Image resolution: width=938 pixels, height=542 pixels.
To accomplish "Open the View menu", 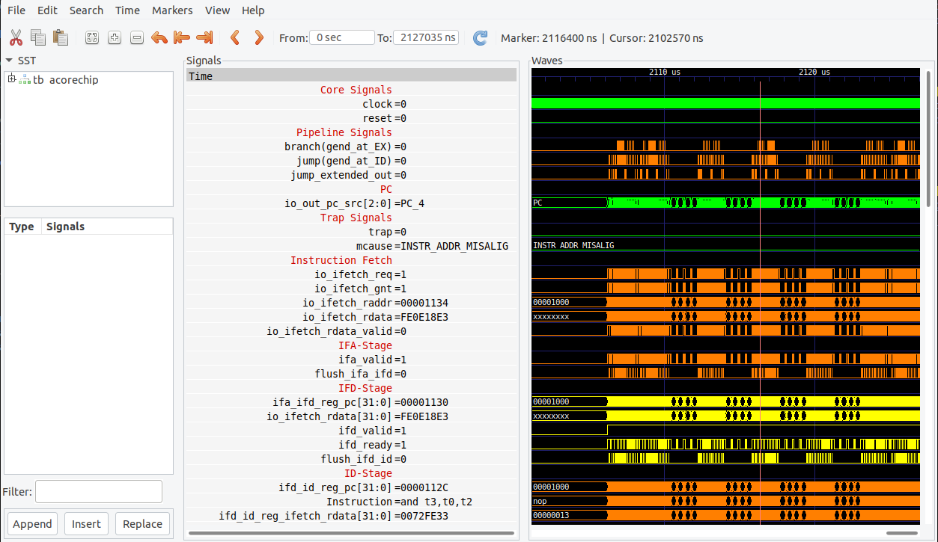I will point(217,10).
